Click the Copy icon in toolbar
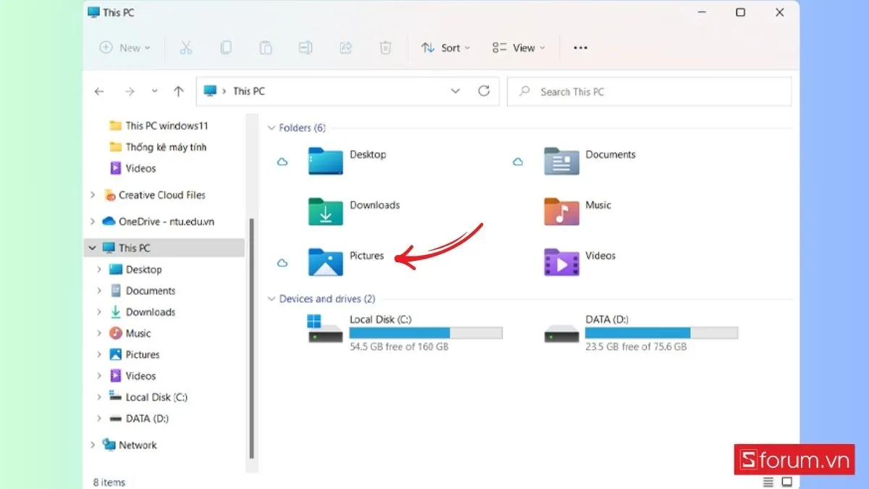The image size is (869, 489). pyautogui.click(x=226, y=48)
